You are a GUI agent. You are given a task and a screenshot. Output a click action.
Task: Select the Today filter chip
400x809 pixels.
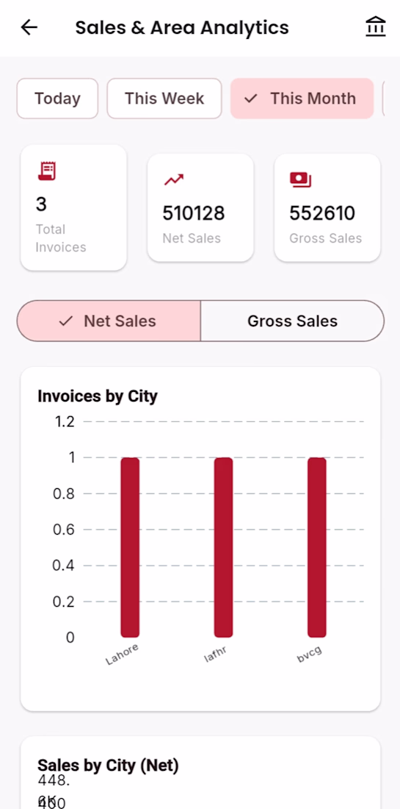click(x=57, y=99)
